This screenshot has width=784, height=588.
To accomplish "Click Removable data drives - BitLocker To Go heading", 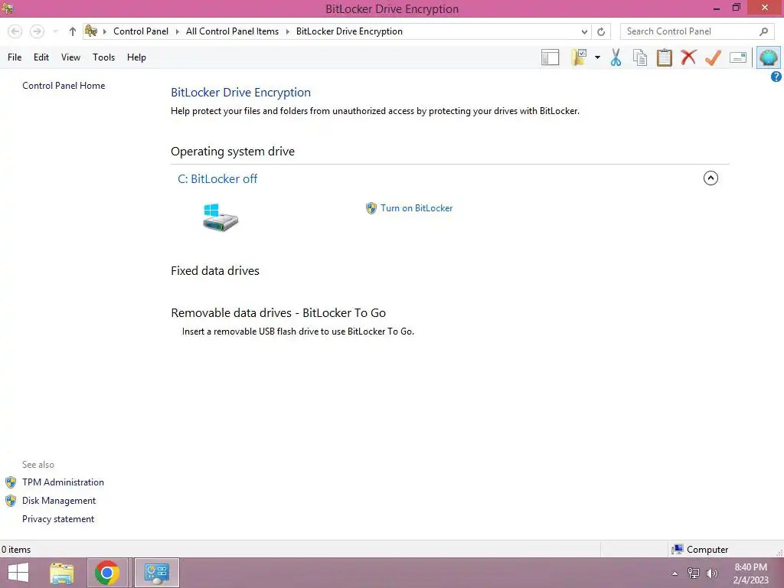I will click(x=278, y=313).
